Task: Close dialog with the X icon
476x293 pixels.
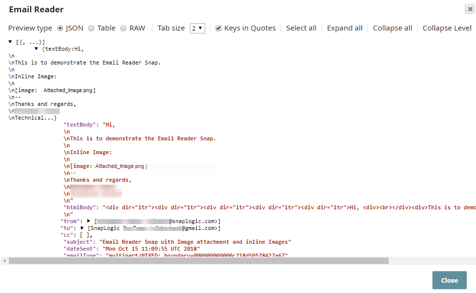Action: (x=470, y=9)
